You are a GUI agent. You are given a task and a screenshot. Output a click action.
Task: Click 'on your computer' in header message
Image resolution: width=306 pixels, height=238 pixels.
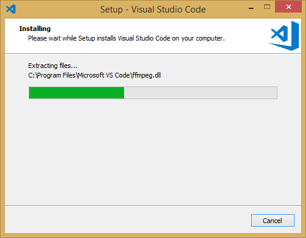pyautogui.click(x=198, y=38)
